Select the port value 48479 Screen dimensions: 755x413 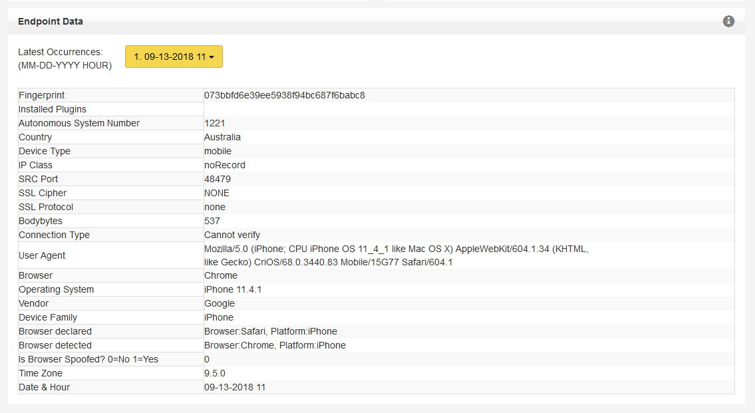pyautogui.click(x=218, y=179)
